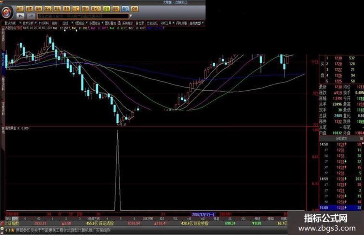Click the mail envelope icon at bottom left
364x235 pixels.
coord(2,229)
